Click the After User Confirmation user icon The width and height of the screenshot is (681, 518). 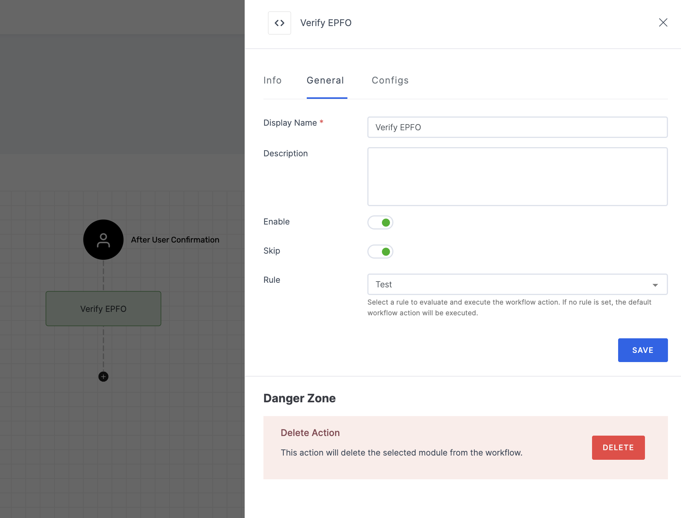104,240
